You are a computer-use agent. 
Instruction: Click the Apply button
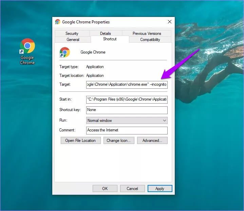pos(160,189)
